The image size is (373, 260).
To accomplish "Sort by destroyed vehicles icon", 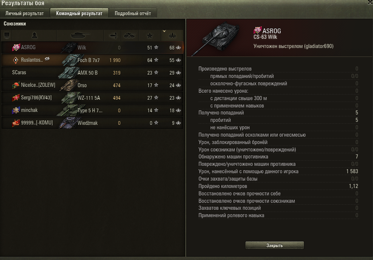I will click(130, 36).
